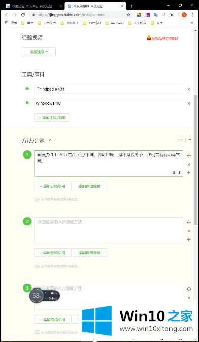The image size is (199, 342).
Task: Click into the step 2 text box
Action: [108, 230]
